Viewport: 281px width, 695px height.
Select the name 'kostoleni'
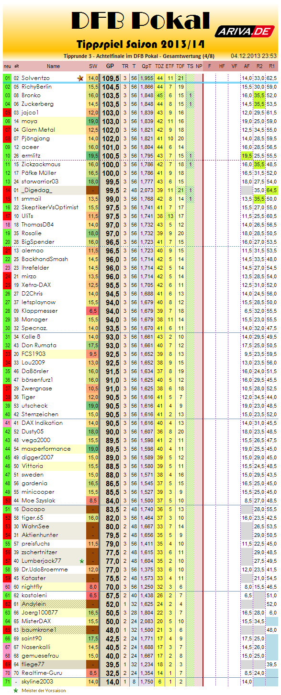pyautogui.click(x=34, y=595)
